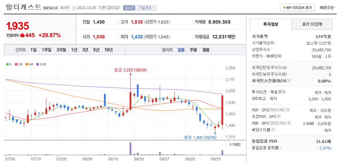Click the 시가총액 value 574억원
Screen dimensions: 340x164
pos(323,37)
